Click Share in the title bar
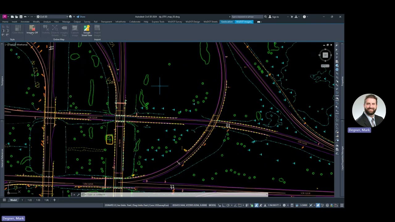The image size is (395, 222). 81,17
